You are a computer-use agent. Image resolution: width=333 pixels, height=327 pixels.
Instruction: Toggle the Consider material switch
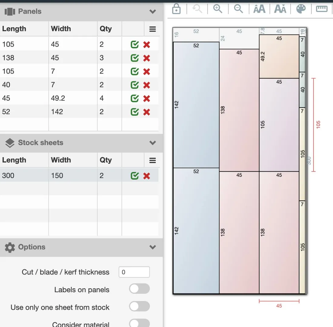[x=139, y=323]
